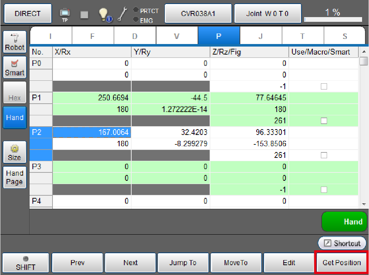The image size is (369, 275).
Task: Check the P2 Use checkbox
Action: click(323, 155)
